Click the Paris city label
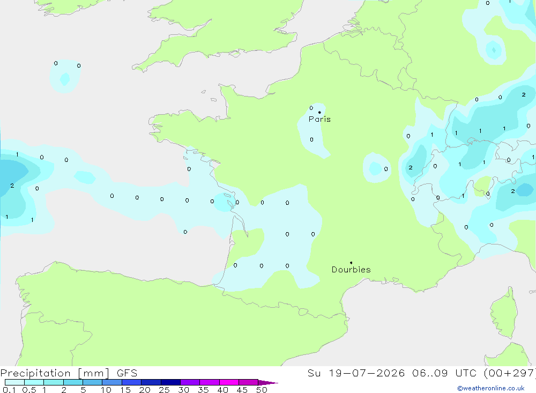 coord(319,119)
